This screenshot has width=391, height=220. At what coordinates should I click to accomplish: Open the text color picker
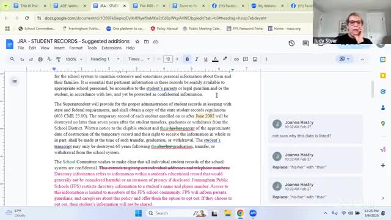click(215, 59)
